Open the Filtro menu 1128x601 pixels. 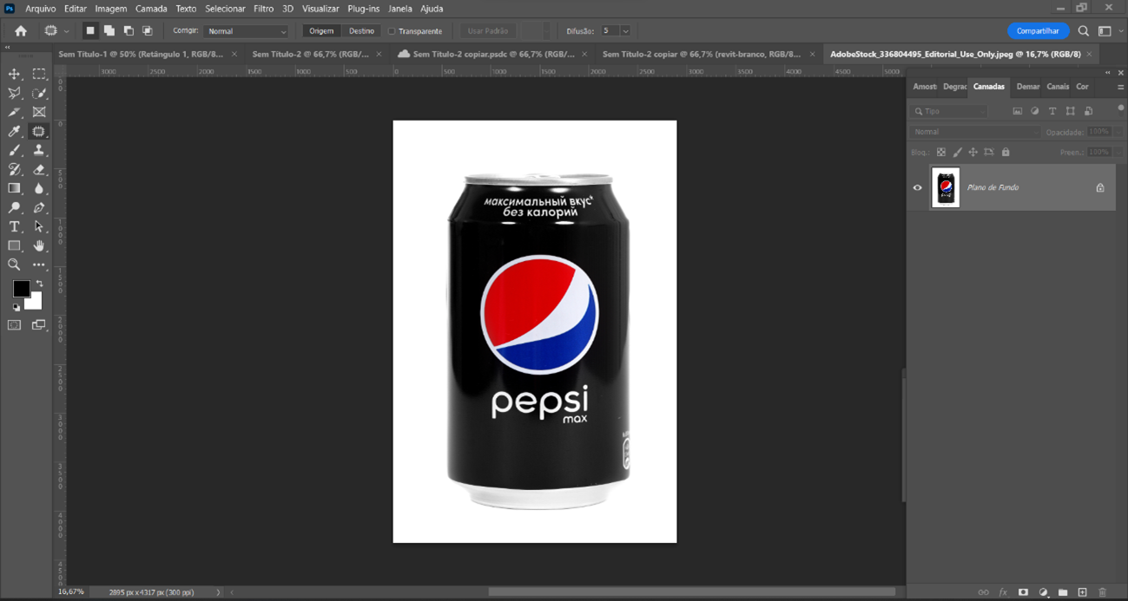[263, 9]
